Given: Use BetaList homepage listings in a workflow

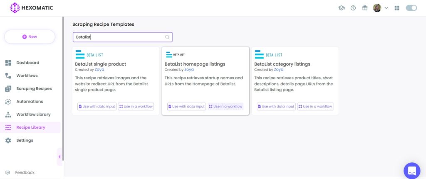Looking at the screenshot, I should point(225,106).
